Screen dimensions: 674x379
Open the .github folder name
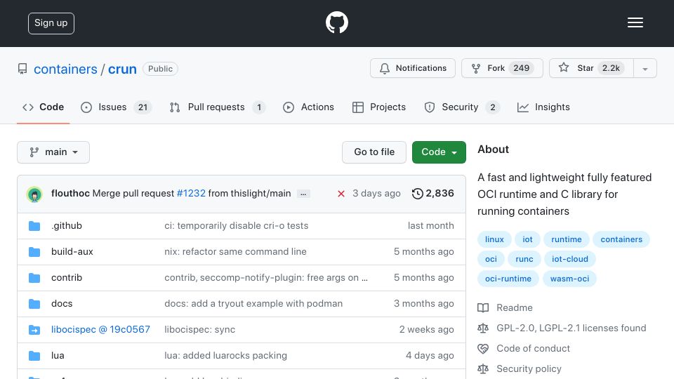coord(67,225)
